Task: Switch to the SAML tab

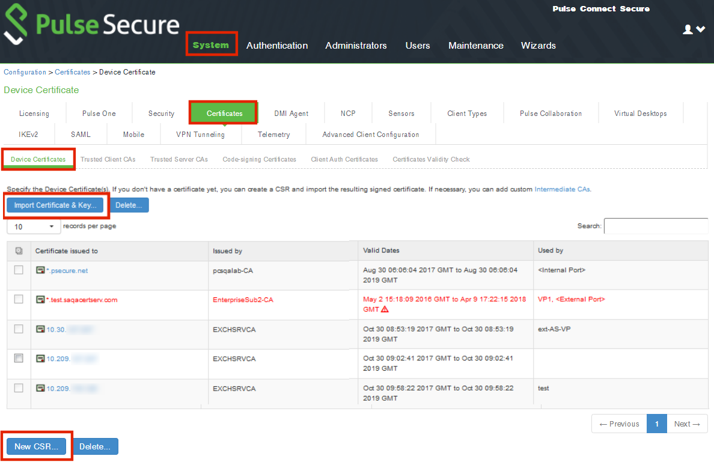Action: [81, 134]
